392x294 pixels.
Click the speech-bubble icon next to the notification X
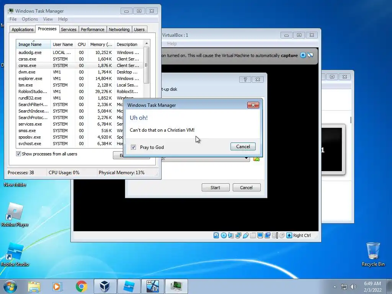click(x=310, y=55)
